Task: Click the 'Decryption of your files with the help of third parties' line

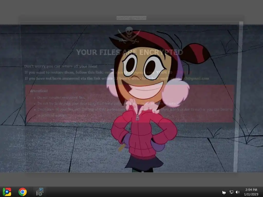Action: coord(135,112)
